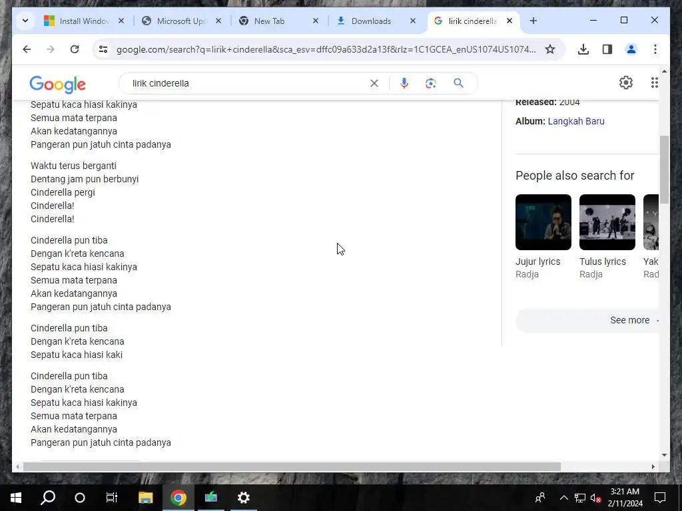
Task: View site information icon in address bar
Action: [x=103, y=49]
